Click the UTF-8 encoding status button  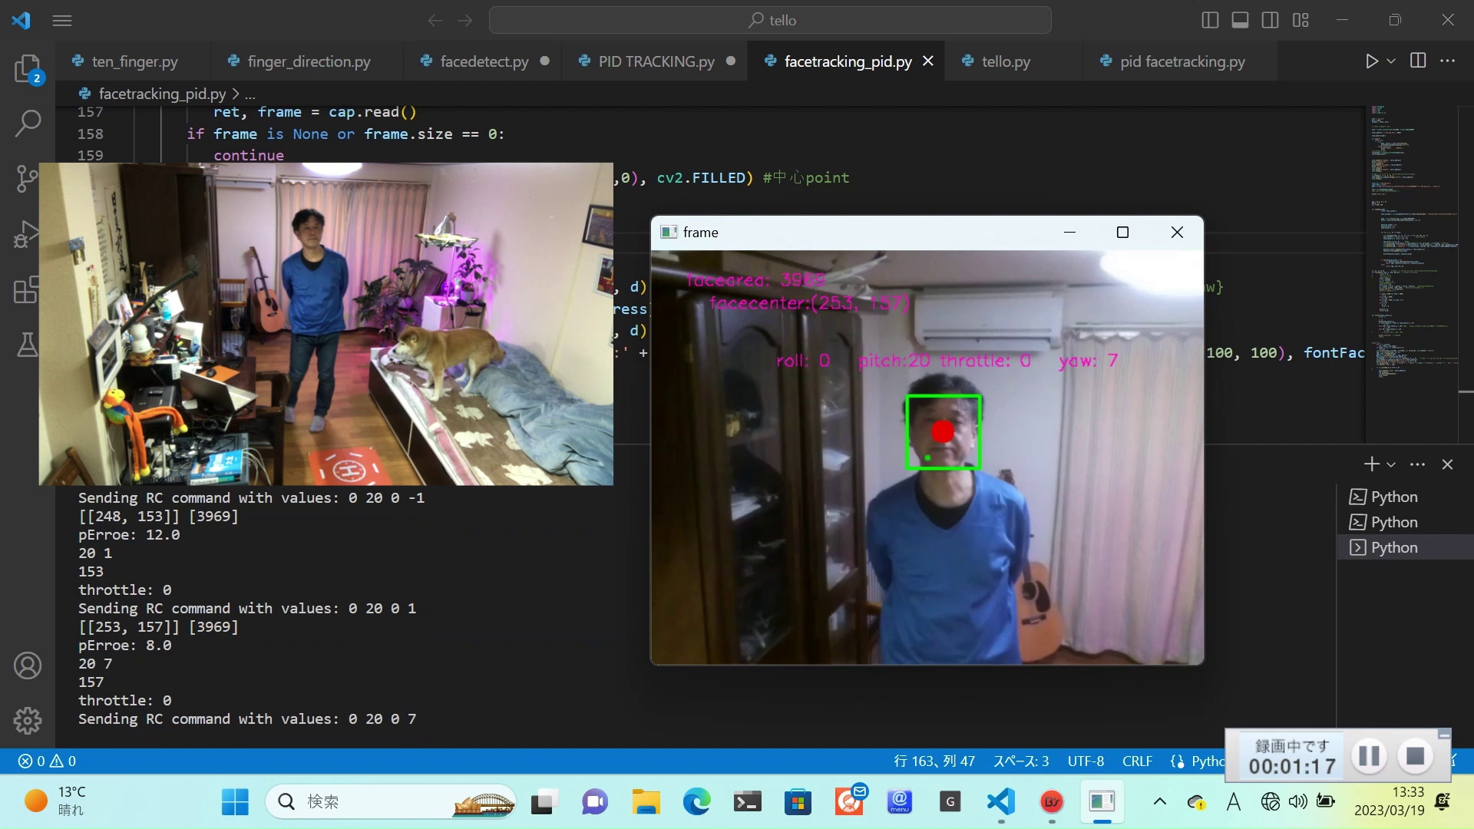[1086, 761]
